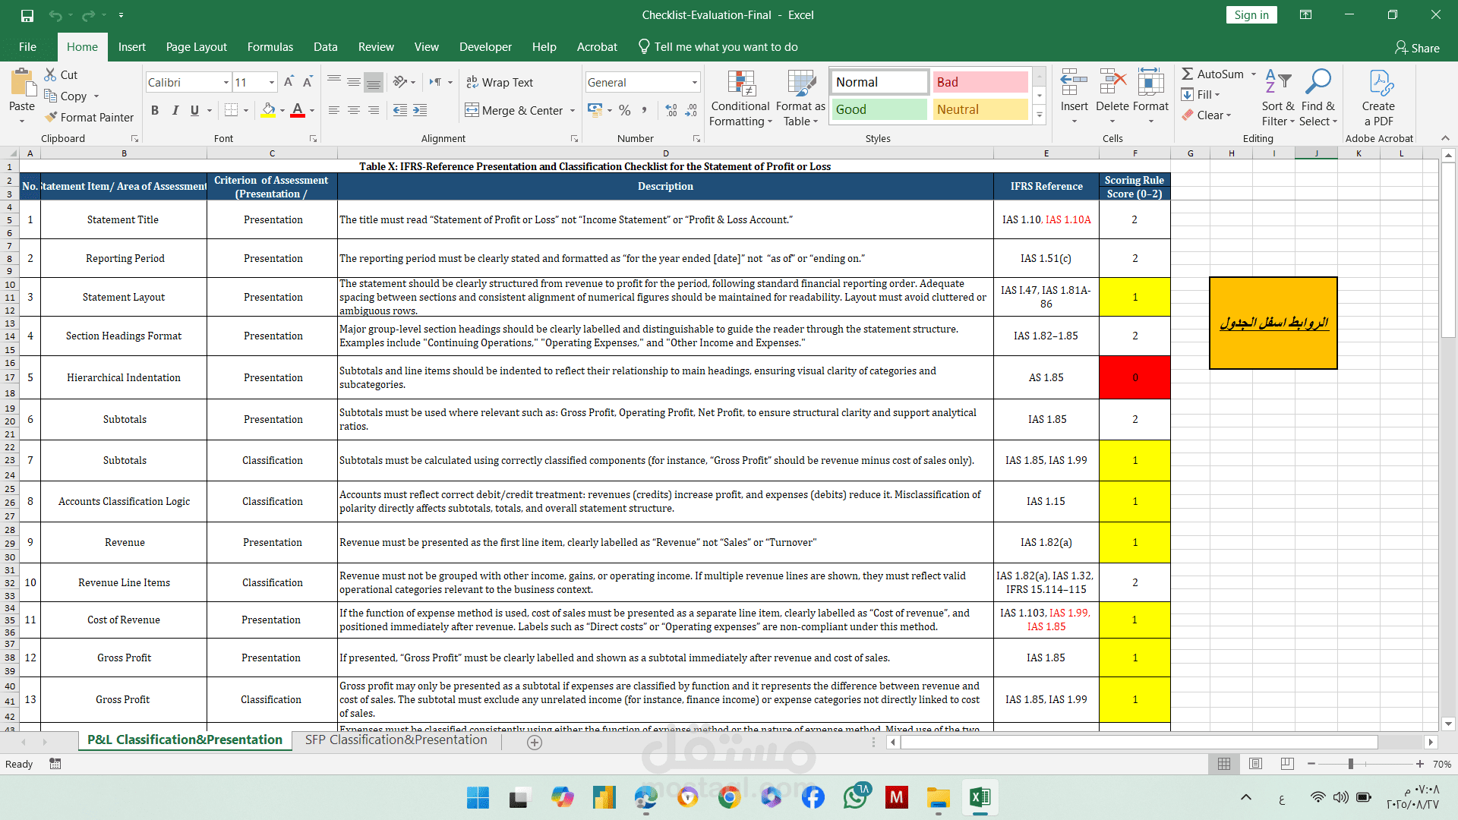The image size is (1458, 820).
Task: Toggle Align Left
Action: 334,110
